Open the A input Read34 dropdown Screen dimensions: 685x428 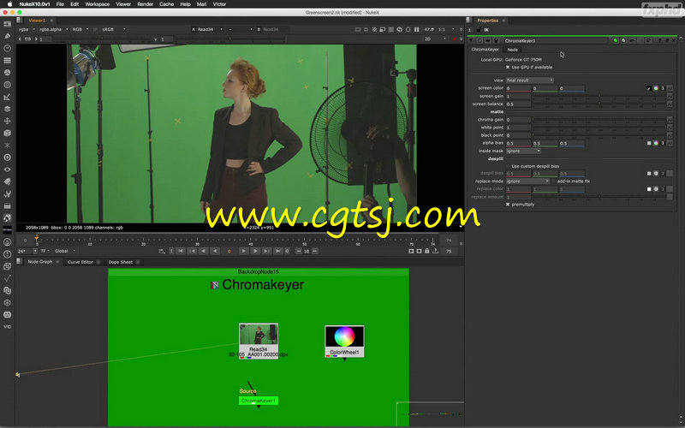(207, 29)
